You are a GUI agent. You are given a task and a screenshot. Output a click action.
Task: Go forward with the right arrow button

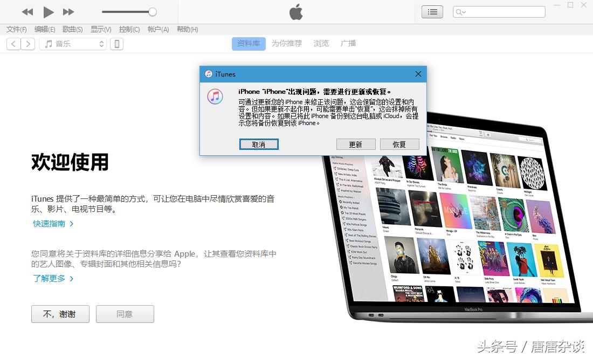click(28, 44)
